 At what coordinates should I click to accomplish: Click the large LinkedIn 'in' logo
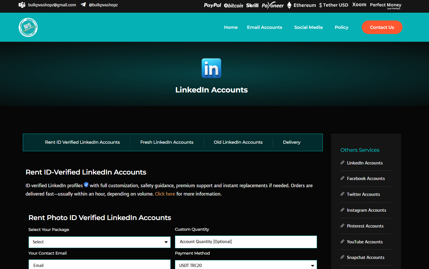(211, 68)
